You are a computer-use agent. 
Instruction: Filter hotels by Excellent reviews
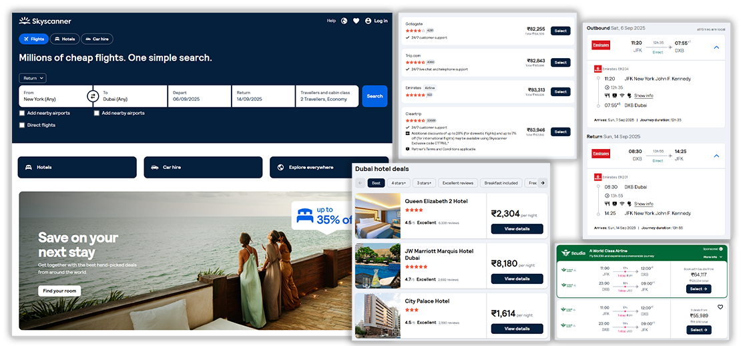(458, 183)
